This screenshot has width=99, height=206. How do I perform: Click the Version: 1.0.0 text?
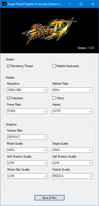[x=86, y=48]
